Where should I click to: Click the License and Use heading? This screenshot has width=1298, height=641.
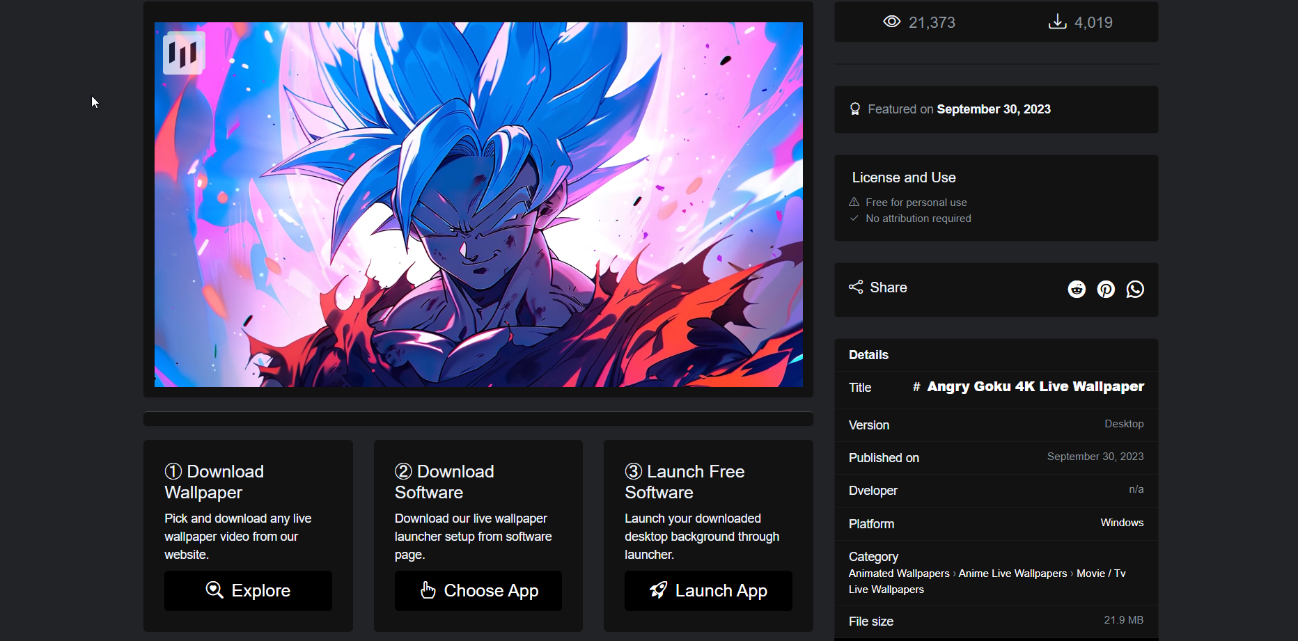(904, 177)
